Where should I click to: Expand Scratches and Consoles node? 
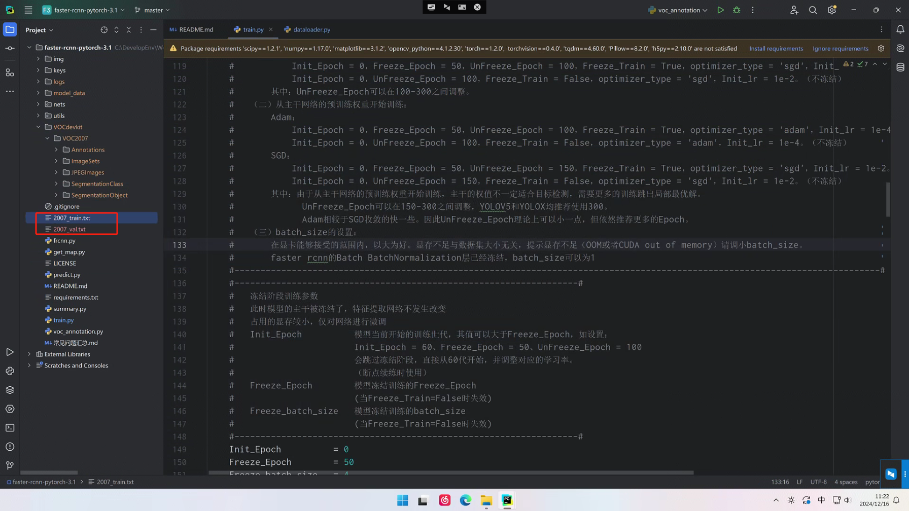click(29, 366)
